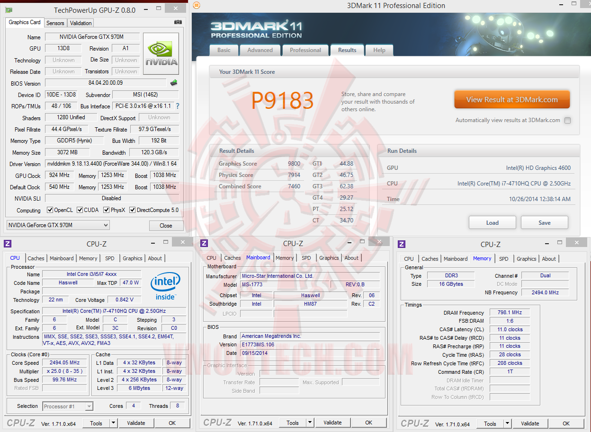591x432 pixels.
Task: Click Validate in the CPU tab window
Action: point(136,423)
